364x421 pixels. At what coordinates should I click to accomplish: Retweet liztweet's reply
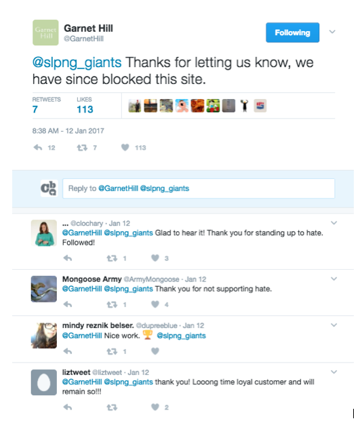tap(112, 407)
